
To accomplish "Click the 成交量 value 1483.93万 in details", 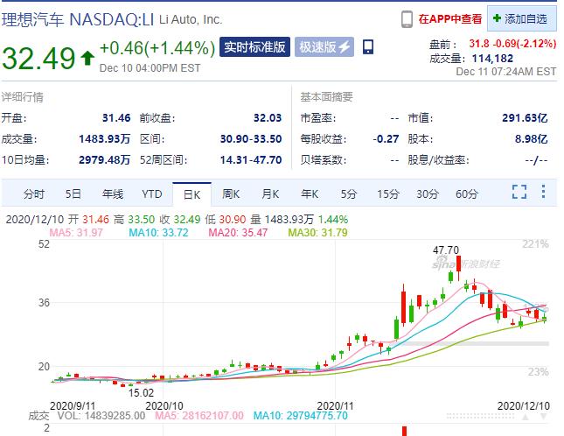I will point(104,139).
